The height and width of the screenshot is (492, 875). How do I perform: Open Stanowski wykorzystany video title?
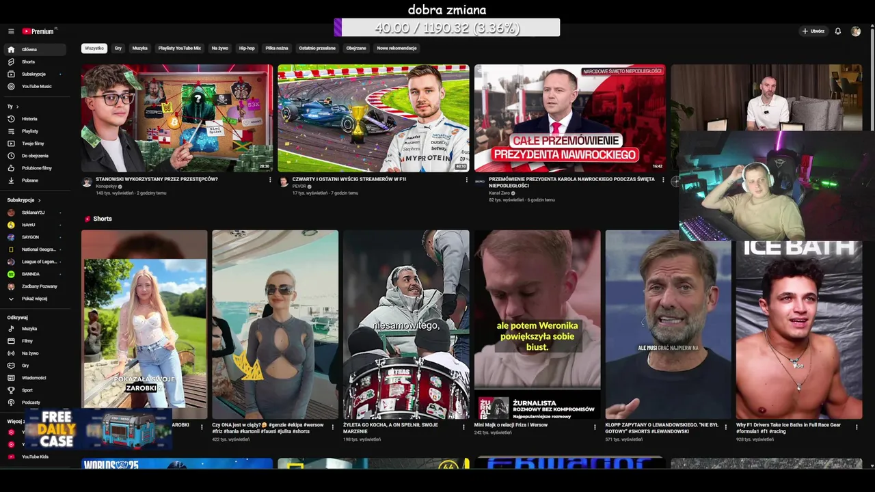(x=157, y=179)
